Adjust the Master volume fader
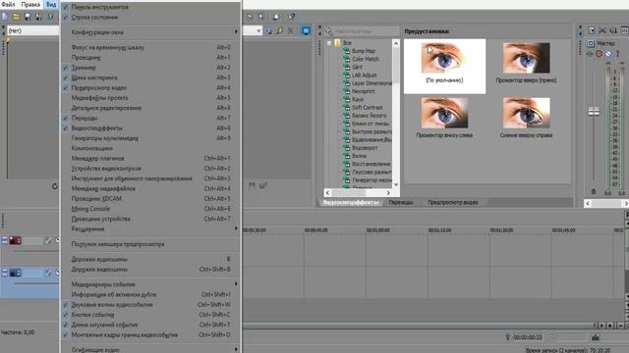The image size is (629, 353). pos(594,111)
